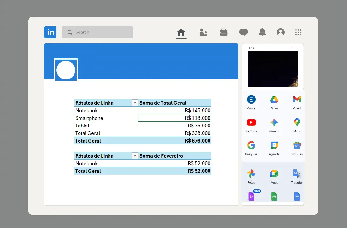Open your profile avatar menu

[x=280, y=32]
